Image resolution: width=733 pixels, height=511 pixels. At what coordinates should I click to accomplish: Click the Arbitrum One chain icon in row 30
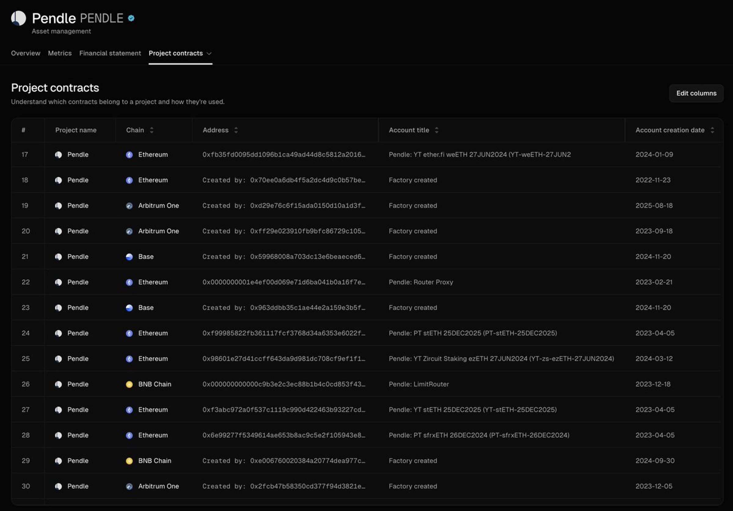tap(129, 487)
